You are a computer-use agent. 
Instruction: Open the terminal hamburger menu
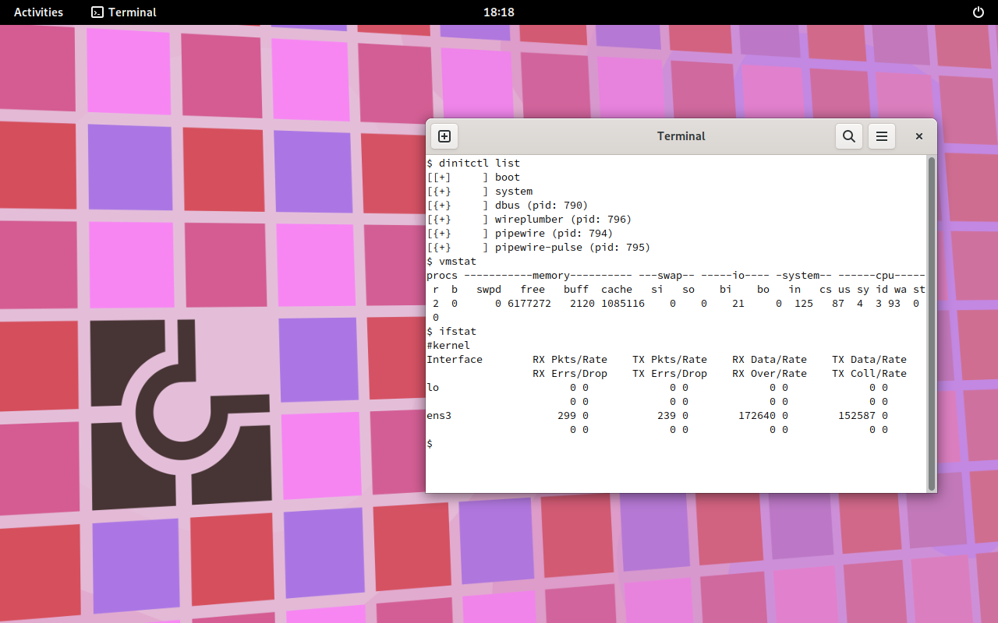pos(882,136)
